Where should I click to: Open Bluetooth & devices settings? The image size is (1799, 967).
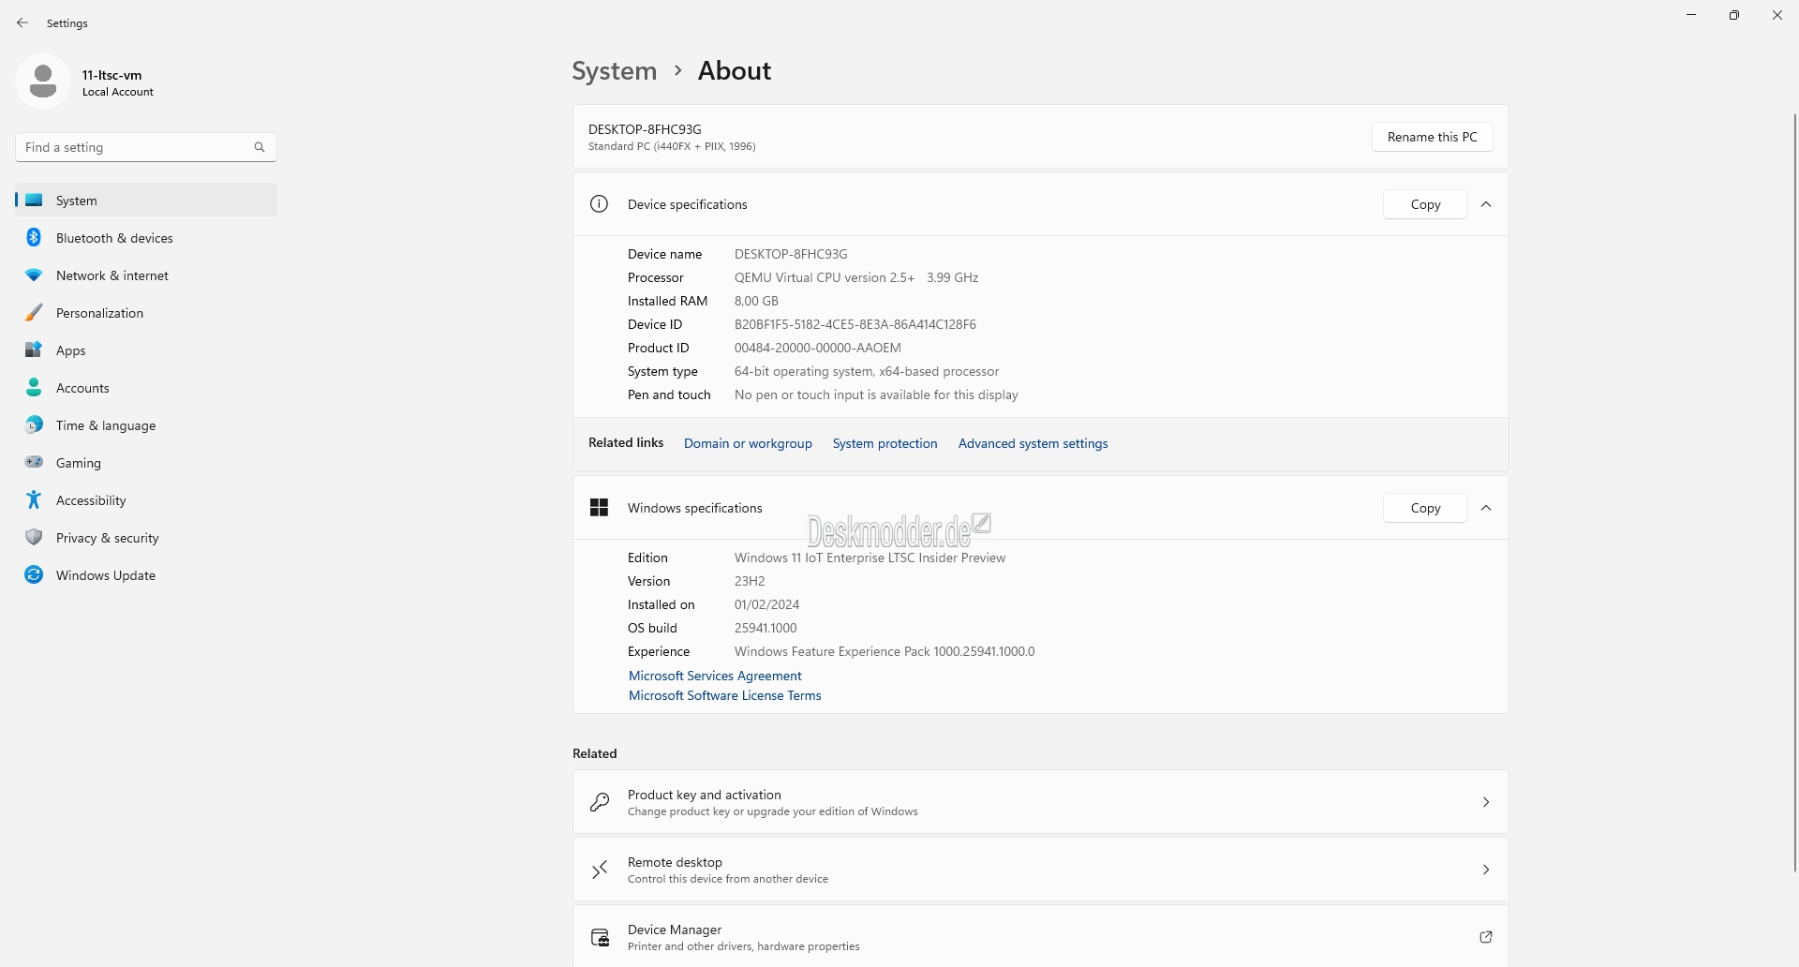click(x=146, y=238)
